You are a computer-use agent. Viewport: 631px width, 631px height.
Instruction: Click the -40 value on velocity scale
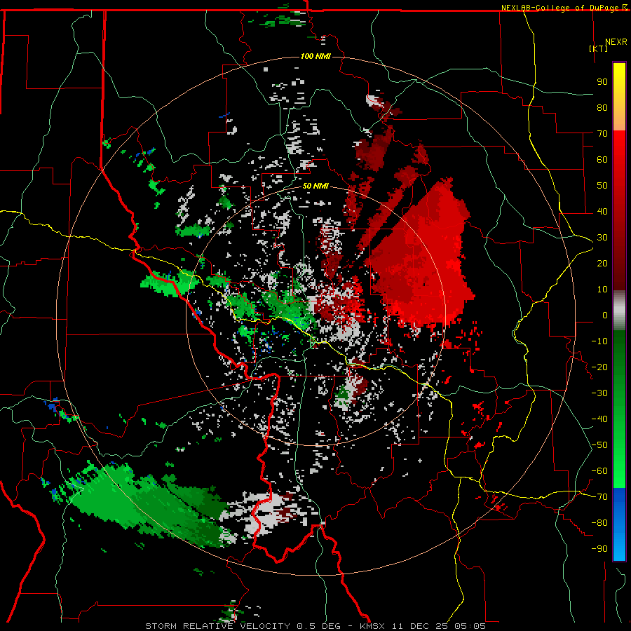[x=599, y=419]
